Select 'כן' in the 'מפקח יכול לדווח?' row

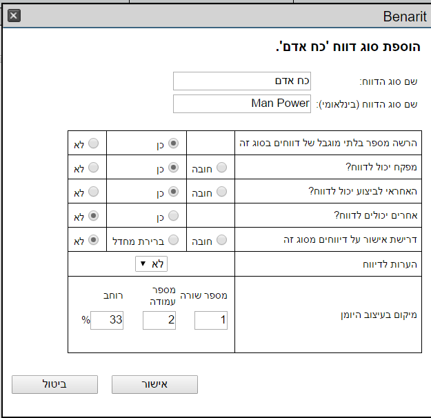pyautogui.click(x=174, y=168)
